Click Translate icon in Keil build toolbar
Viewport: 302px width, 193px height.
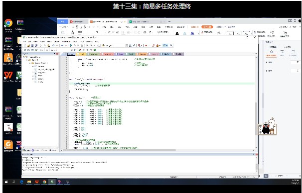click(25, 50)
